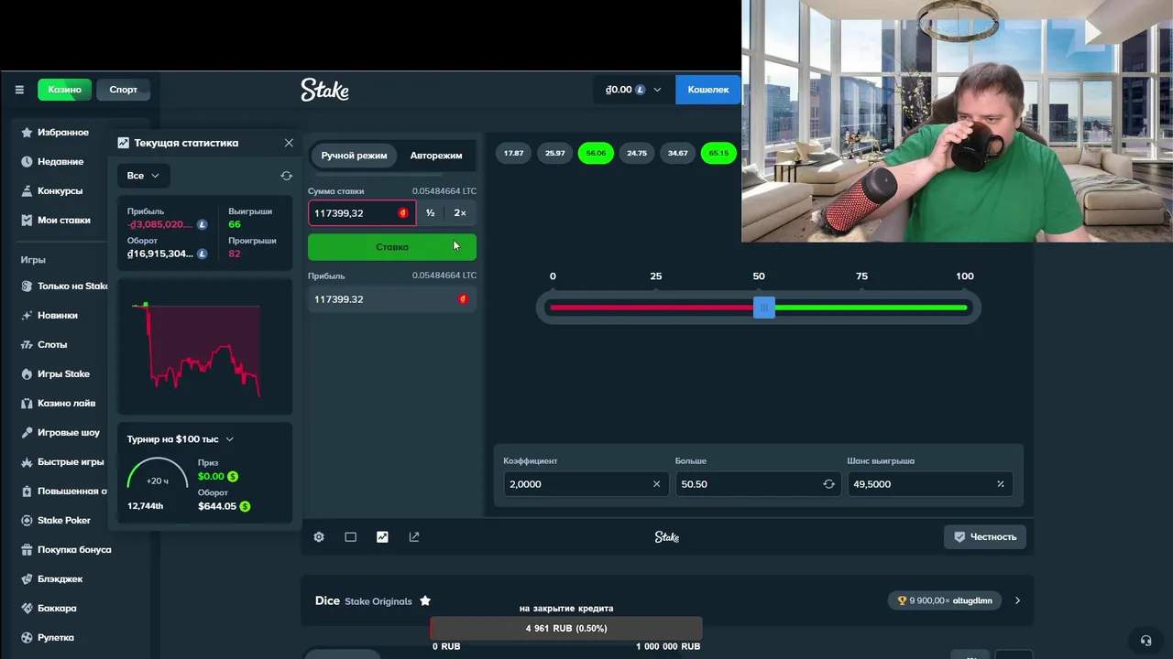Halve the bet amount with ½
Image resolution: width=1173 pixels, height=659 pixels.
click(430, 213)
